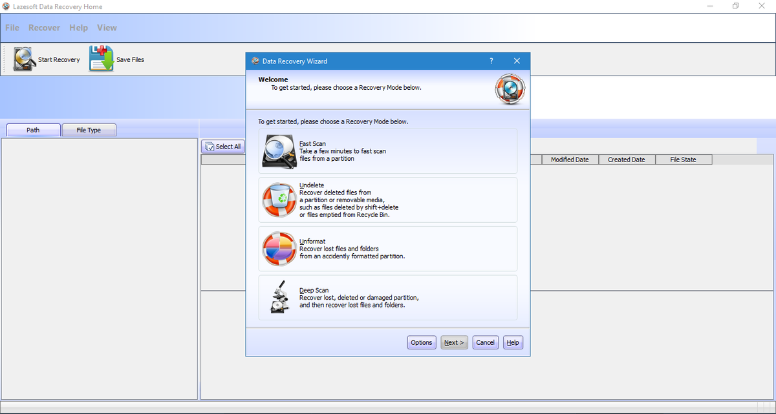Screen dimensions: 776x414
Task: Open the Help menu
Action: pyautogui.click(x=79, y=28)
